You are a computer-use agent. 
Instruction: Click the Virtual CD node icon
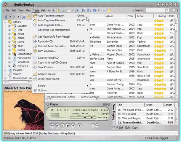click(14, 62)
